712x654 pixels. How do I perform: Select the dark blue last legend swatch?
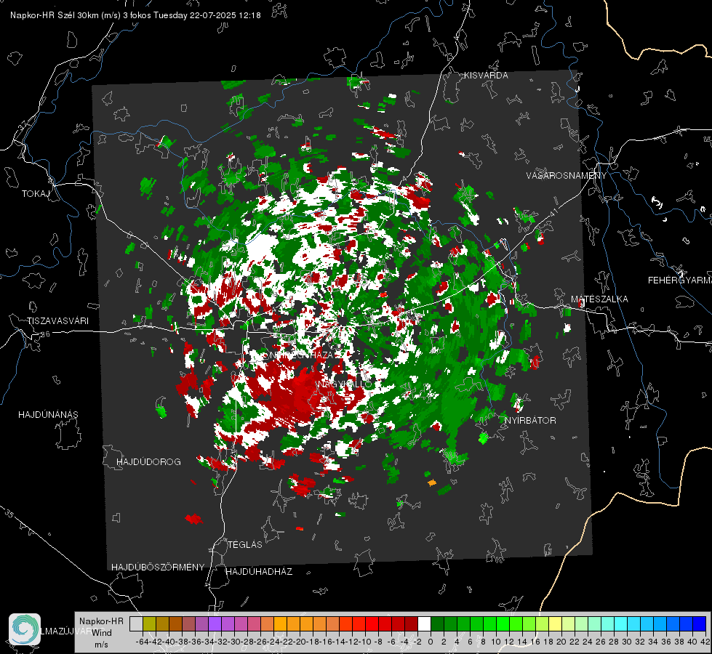coord(700,623)
